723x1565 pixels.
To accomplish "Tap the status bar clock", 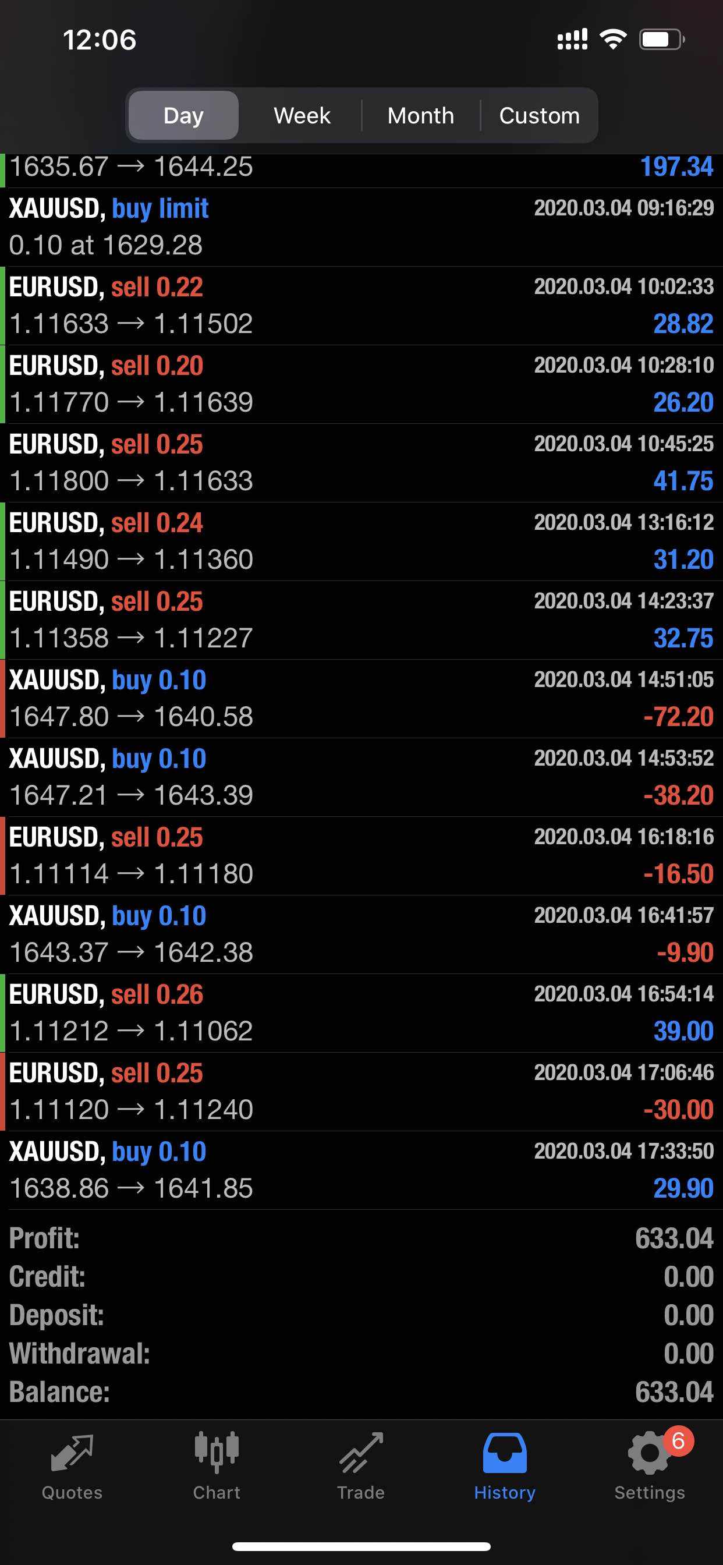I will coord(100,40).
